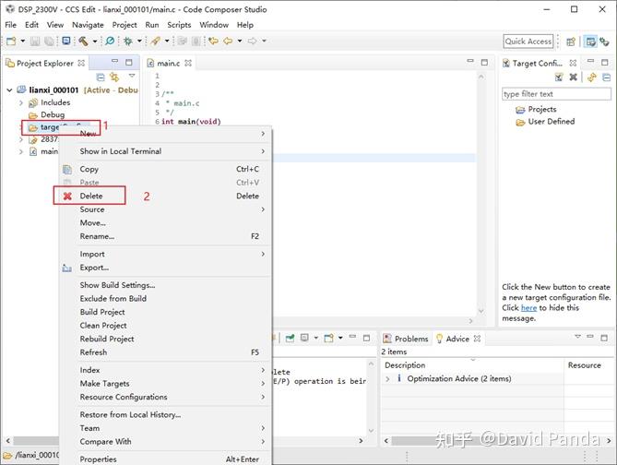617x465 pixels.
Task: Click the Debug bug icon in toolbar
Action: (127, 41)
